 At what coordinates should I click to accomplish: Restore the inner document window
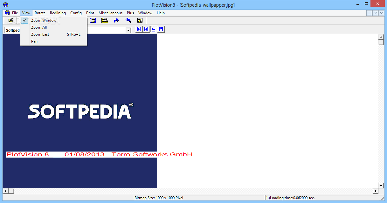(x=375, y=13)
